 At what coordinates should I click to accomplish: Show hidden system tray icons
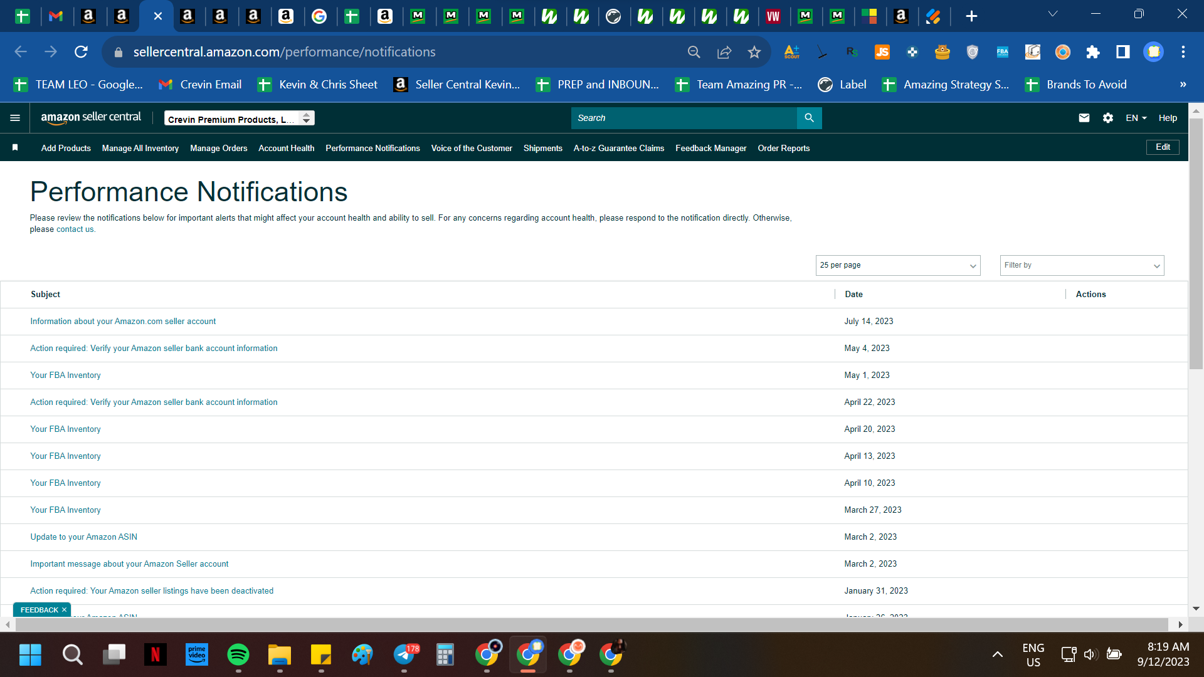(997, 655)
